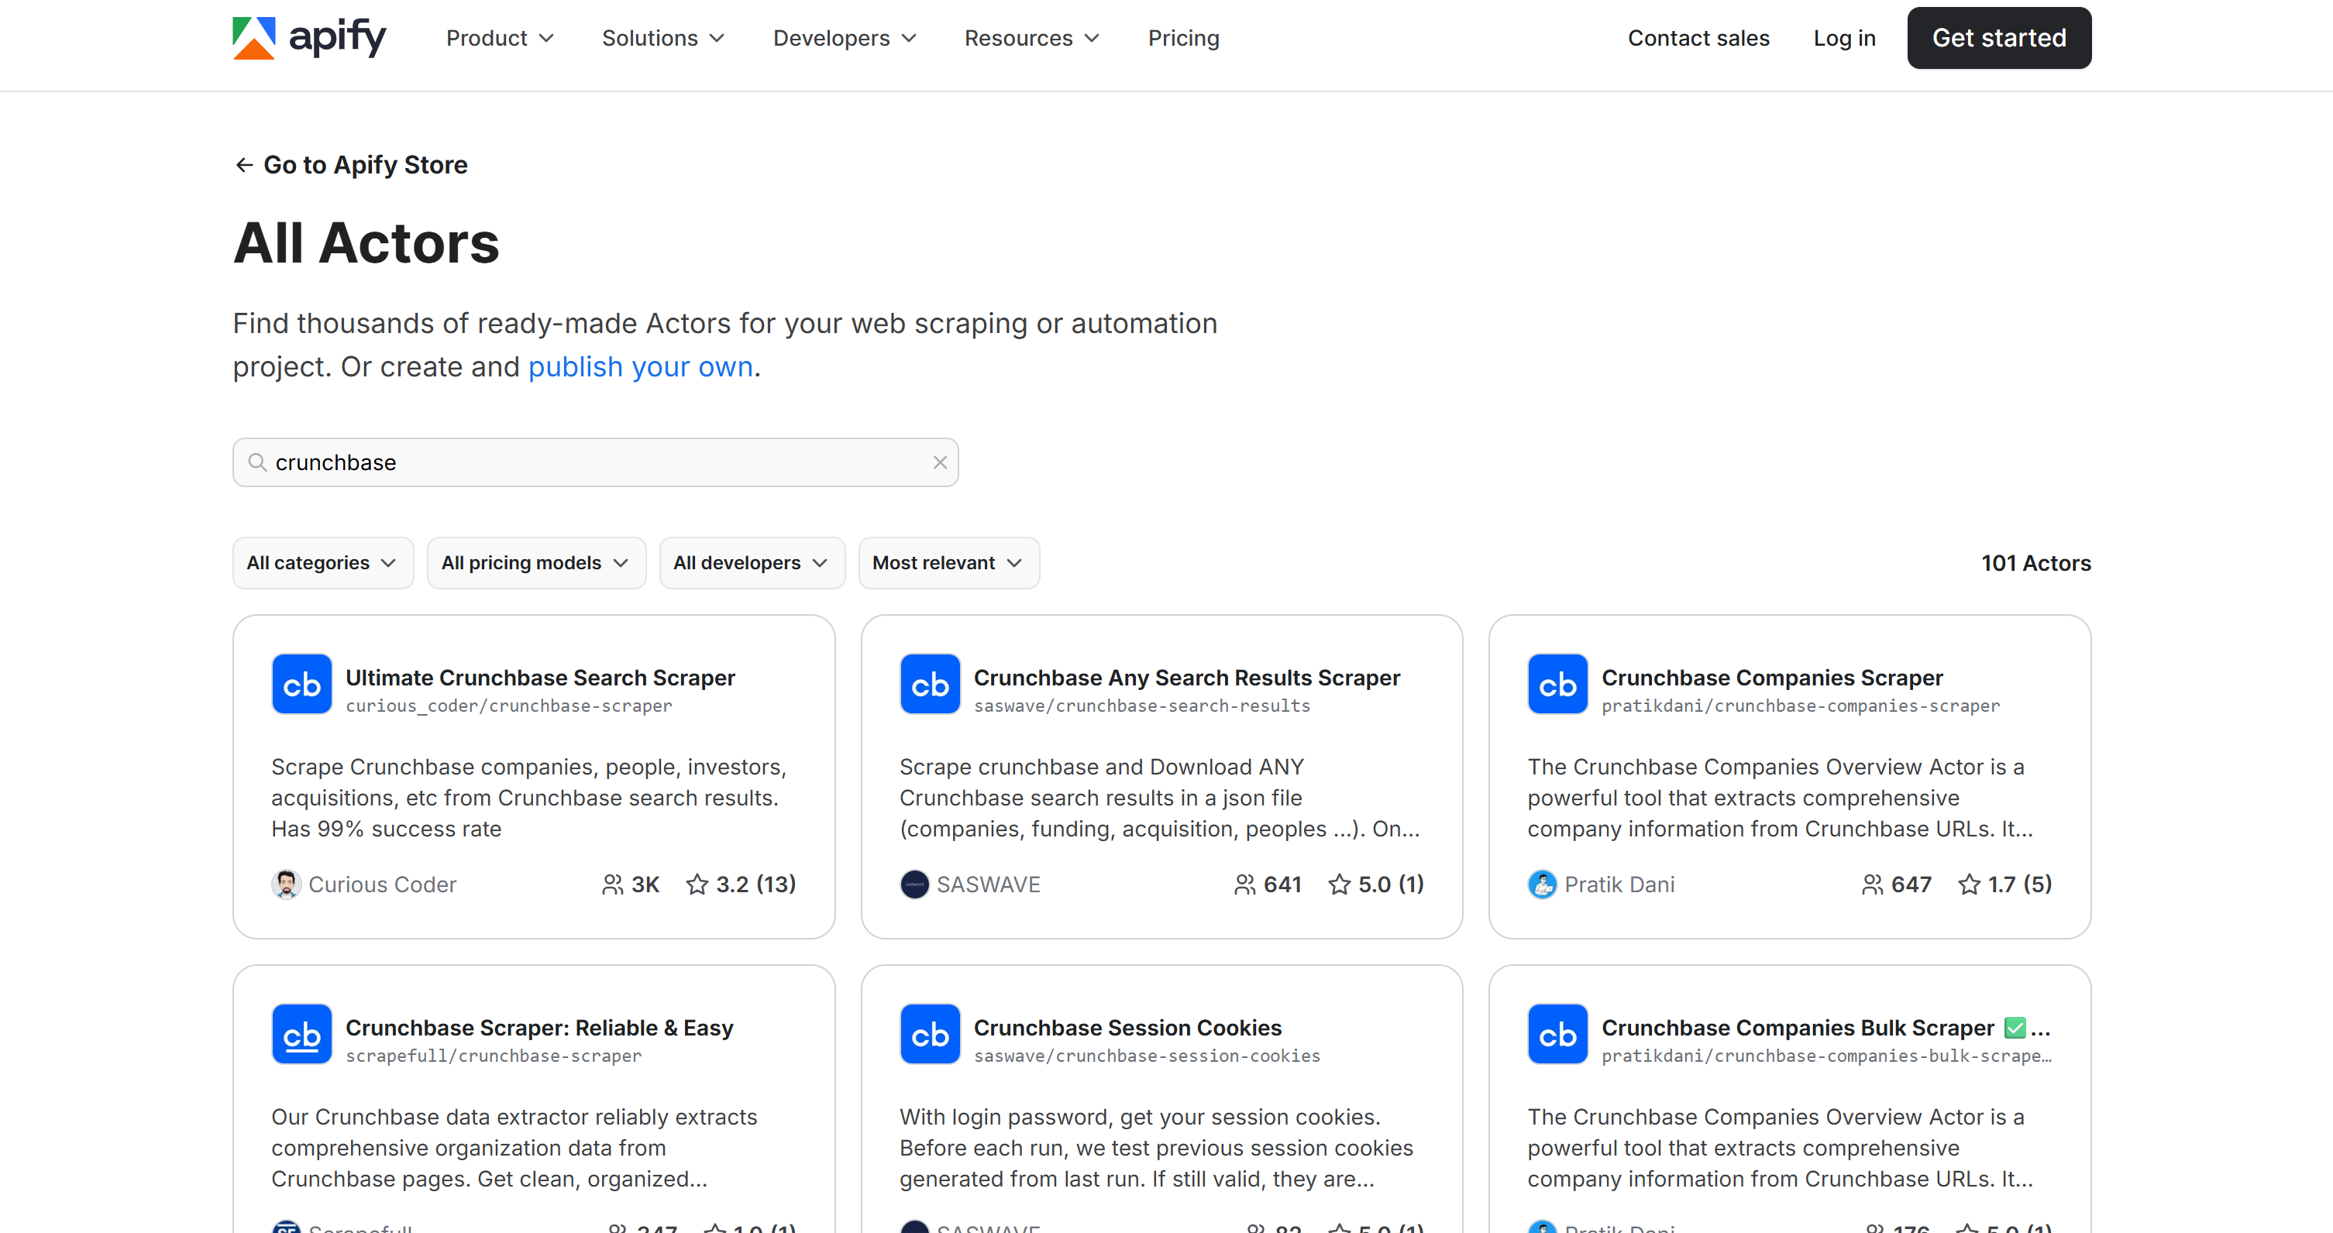The width and height of the screenshot is (2333, 1233).
Task: Go back via Go to Apify Store link
Action: (x=350, y=164)
